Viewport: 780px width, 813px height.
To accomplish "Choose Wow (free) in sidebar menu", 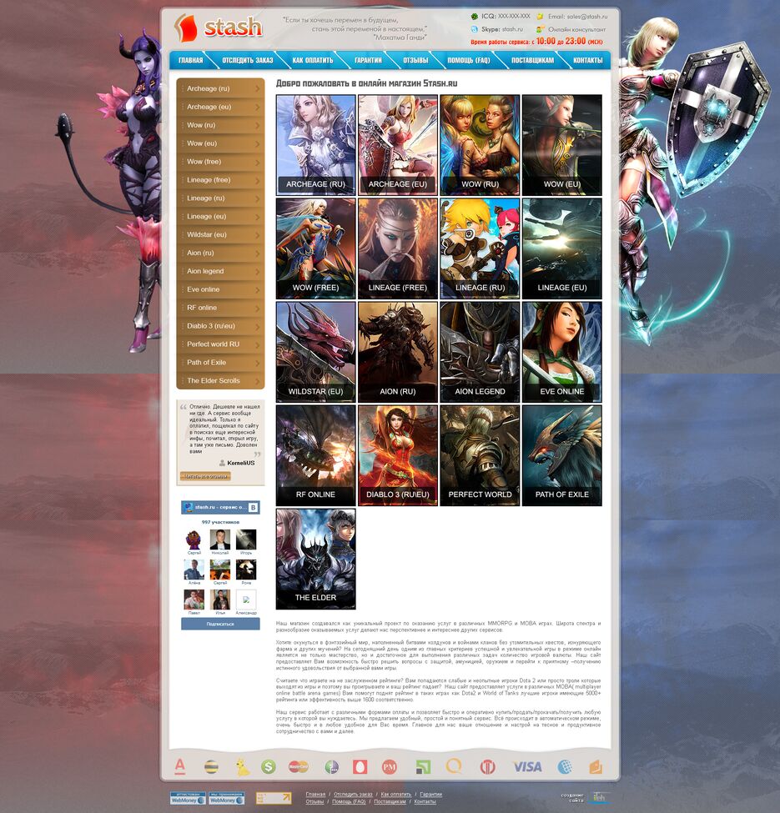I will coord(220,162).
